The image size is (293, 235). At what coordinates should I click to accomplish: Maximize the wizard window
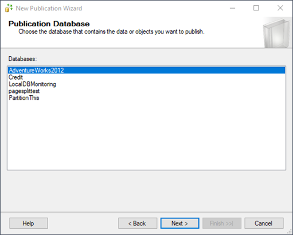click(x=256, y=8)
